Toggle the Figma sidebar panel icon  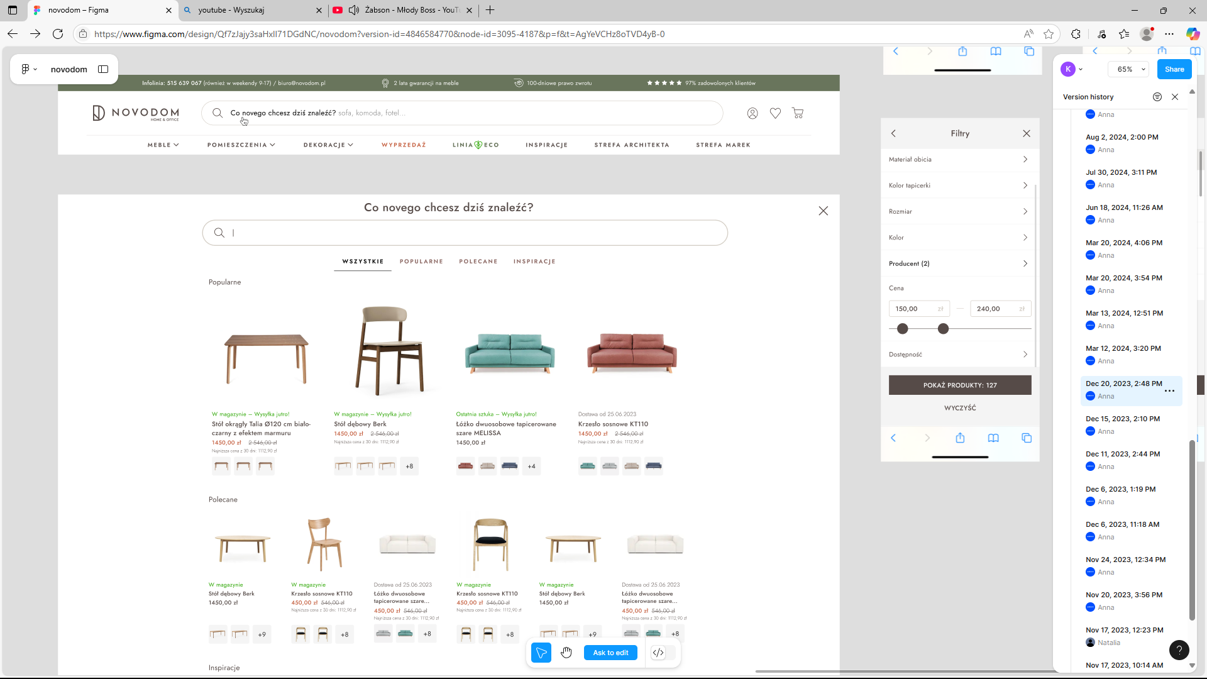point(103,69)
